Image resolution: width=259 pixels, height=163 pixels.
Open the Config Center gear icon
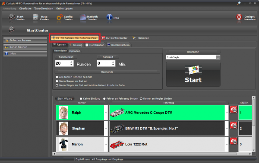[x=60, y=17]
